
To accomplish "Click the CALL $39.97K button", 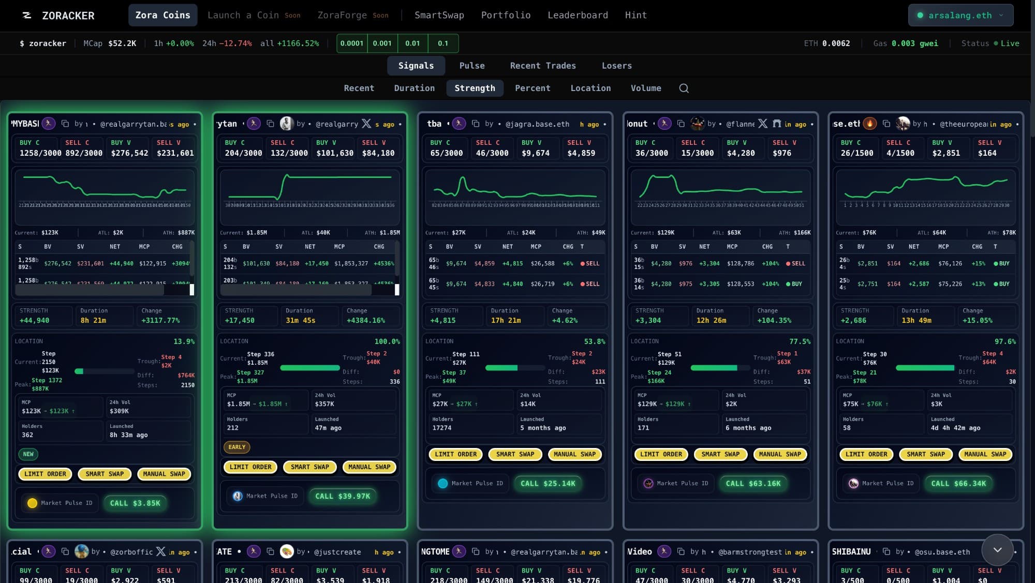I will click(x=343, y=496).
